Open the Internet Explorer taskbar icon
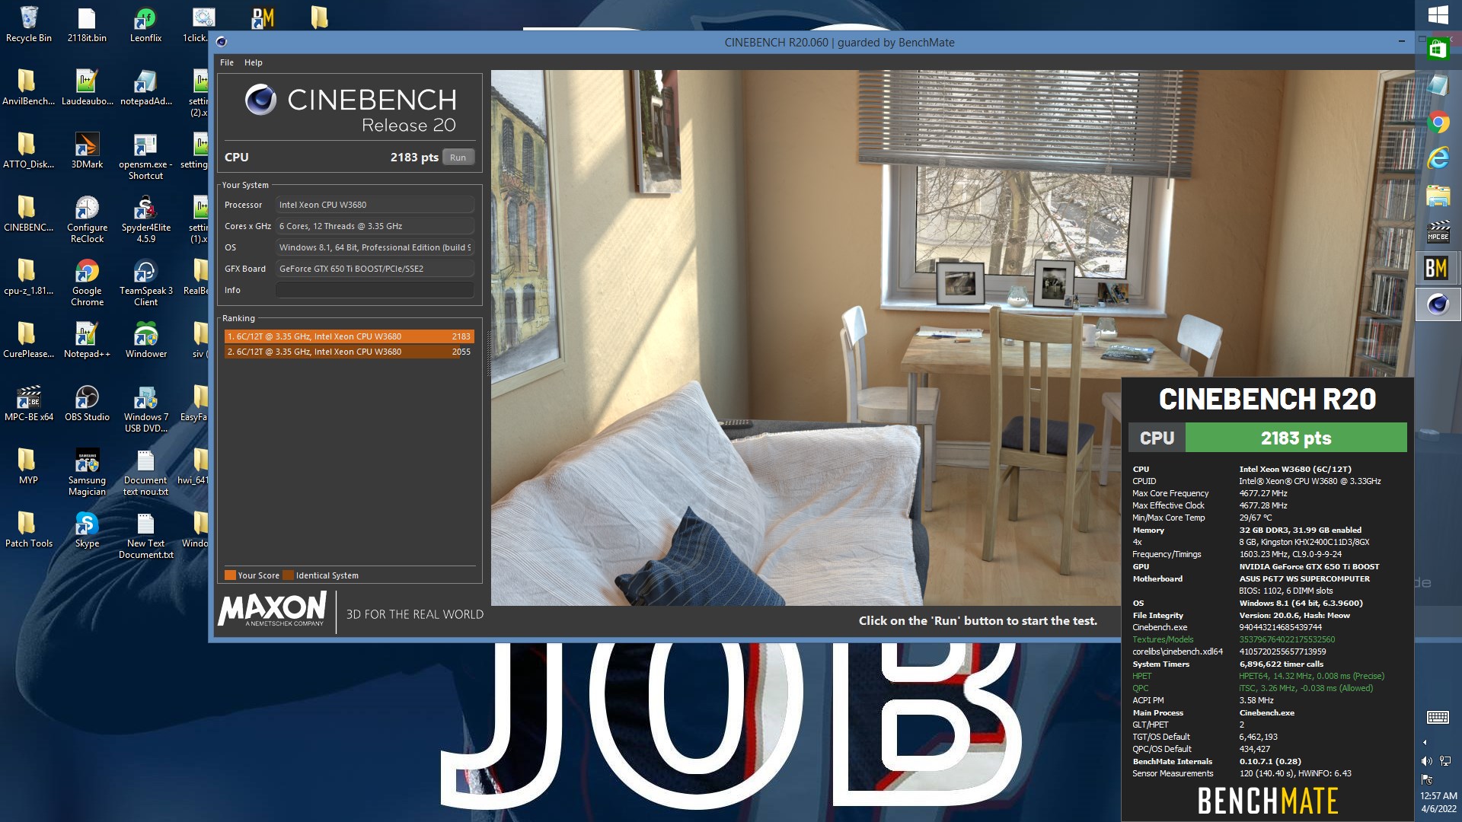Image resolution: width=1462 pixels, height=822 pixels. click(1438, 158)
